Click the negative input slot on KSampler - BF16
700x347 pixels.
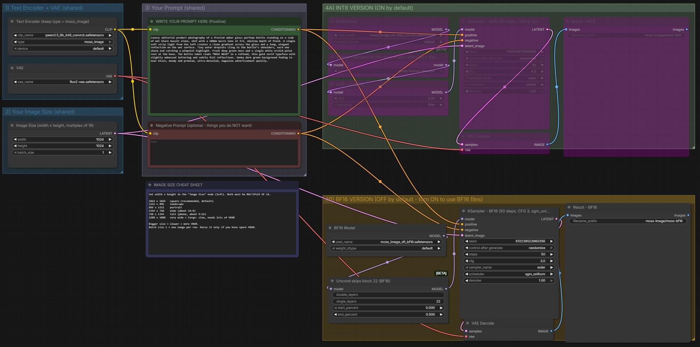[x=462, y=230]
